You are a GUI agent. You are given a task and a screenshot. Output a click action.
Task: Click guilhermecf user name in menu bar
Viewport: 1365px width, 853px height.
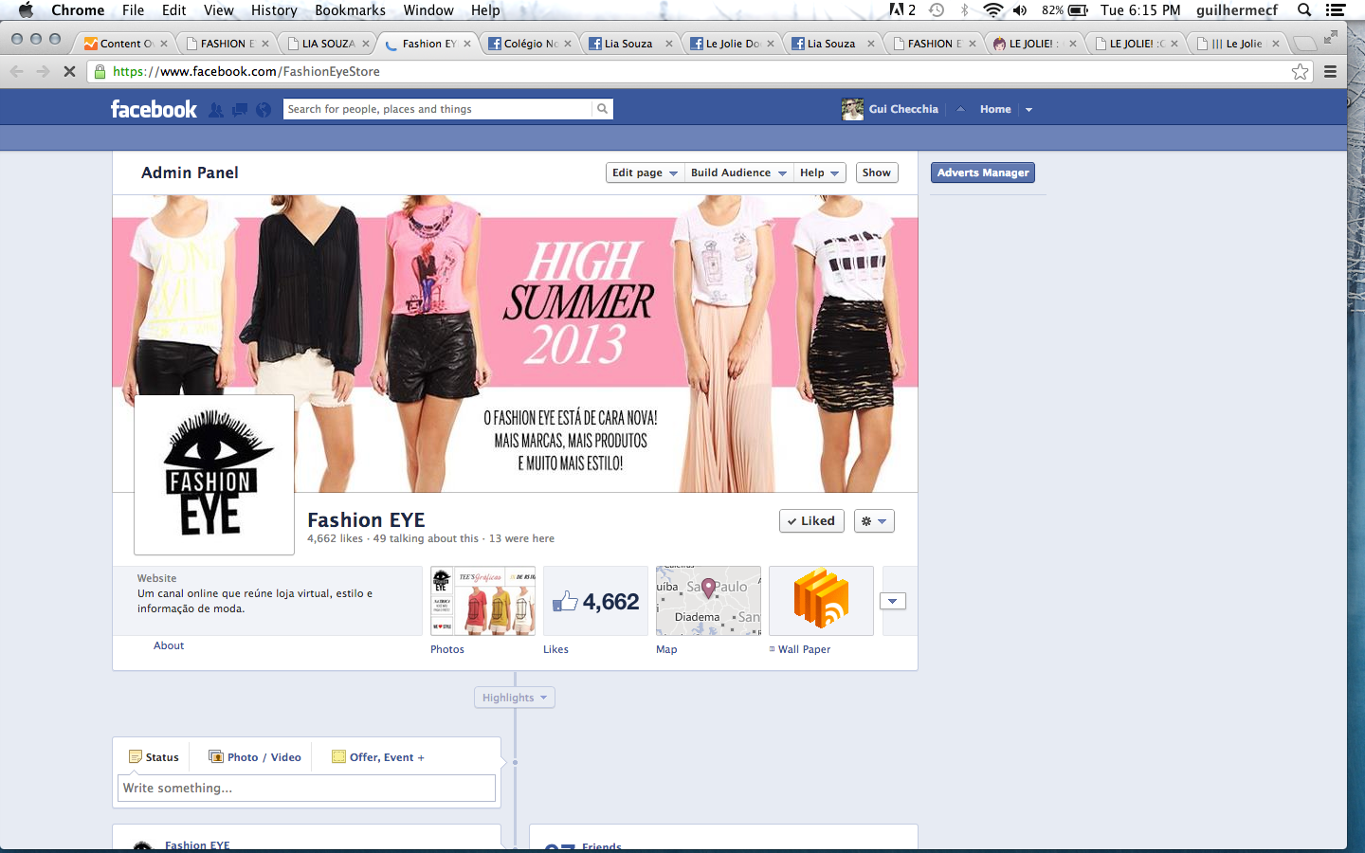[x=1236, y=10]
